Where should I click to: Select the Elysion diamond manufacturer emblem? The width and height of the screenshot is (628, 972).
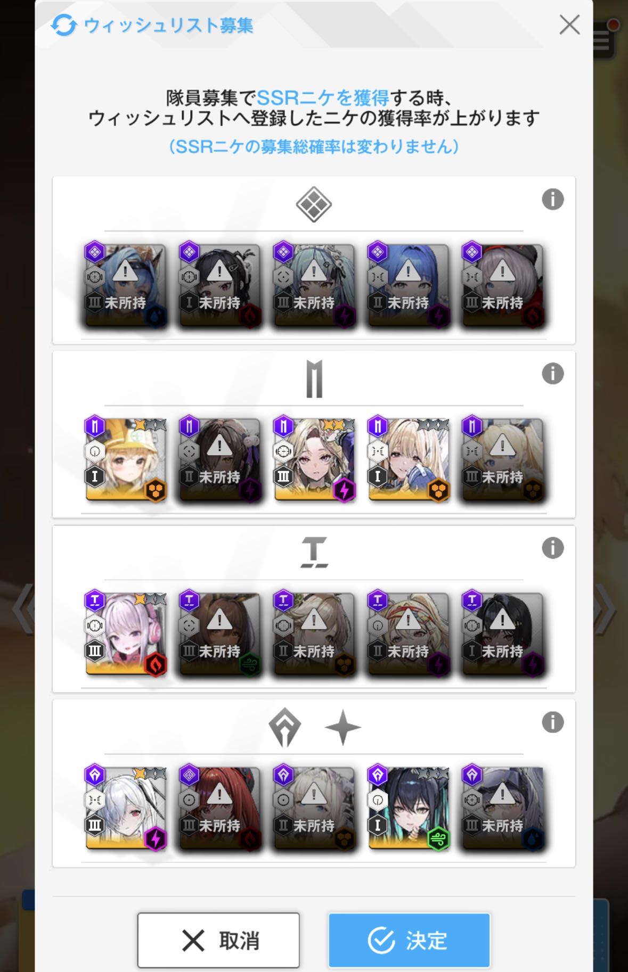314,204
